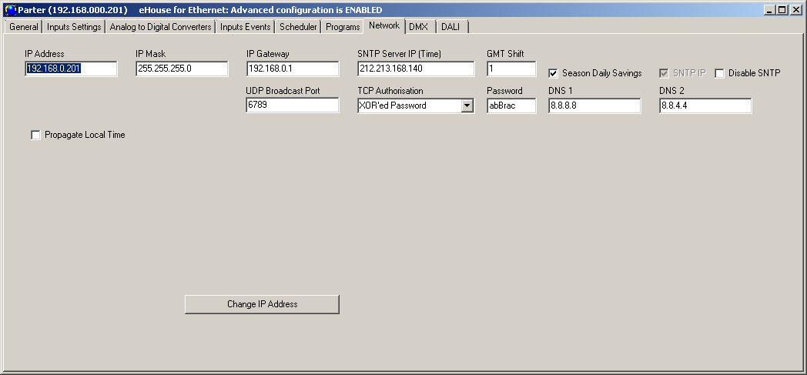The width and height of the screenshot is (807, 375).
Task: Click the 'SNTP Server IP (Time)' label
Action: [400, 53]
